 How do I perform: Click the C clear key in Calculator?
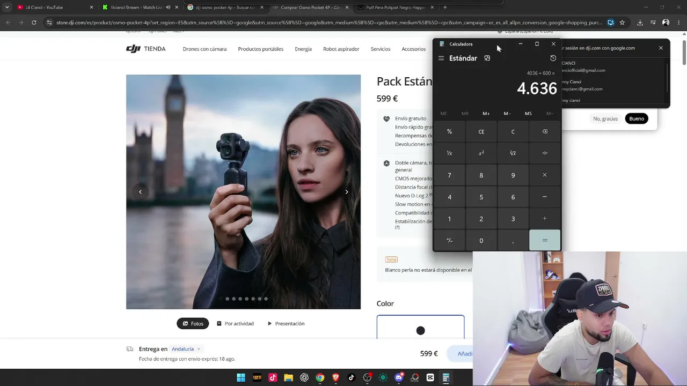(513, 131)
